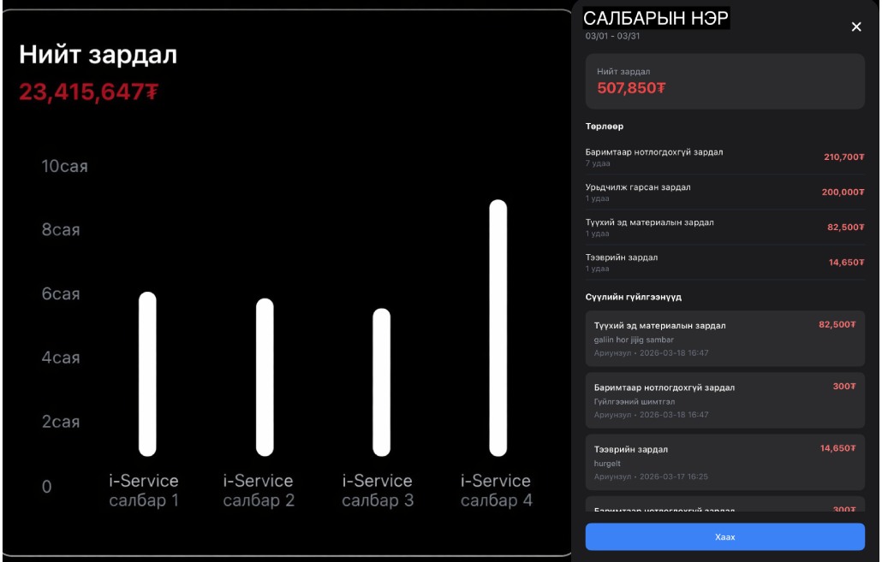Screen dimensions: 882x562
Task: Click the Нийт зардал chart heading
Action: (98, 56)
